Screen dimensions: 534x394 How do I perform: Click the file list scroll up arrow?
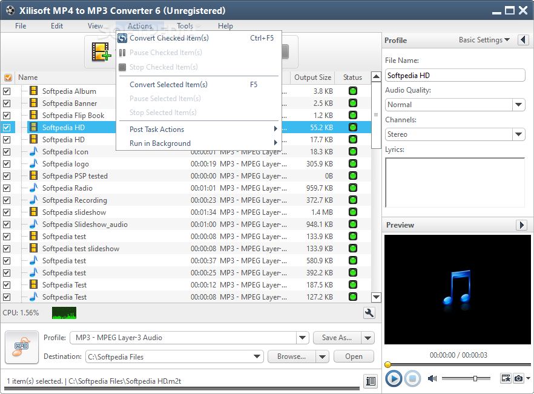point(376,76)
